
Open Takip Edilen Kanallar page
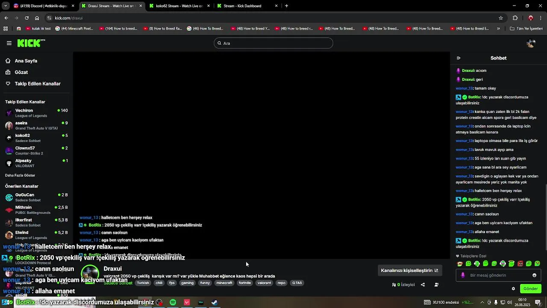(38, 84)
